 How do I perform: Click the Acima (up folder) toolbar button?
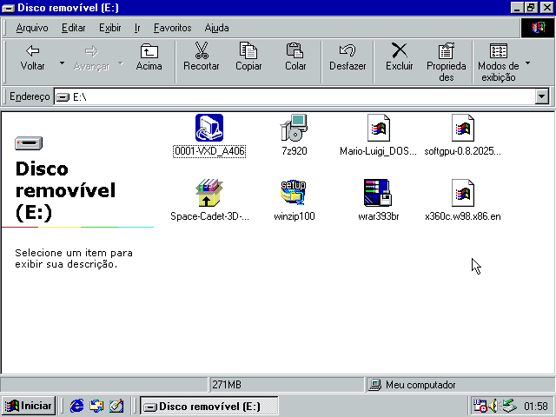tap(149, 57)
